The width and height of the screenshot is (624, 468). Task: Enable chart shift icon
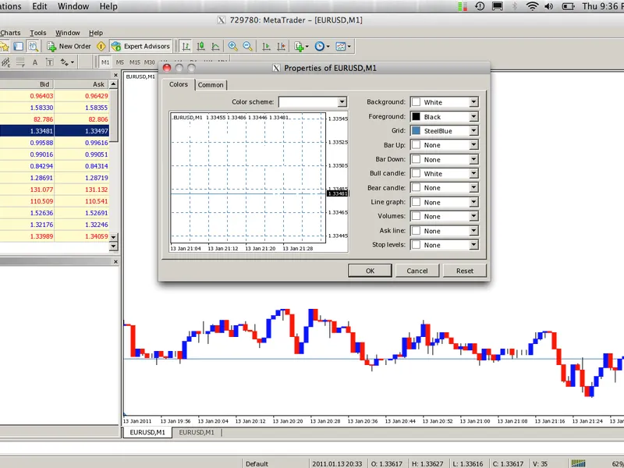tap(281, 47)
